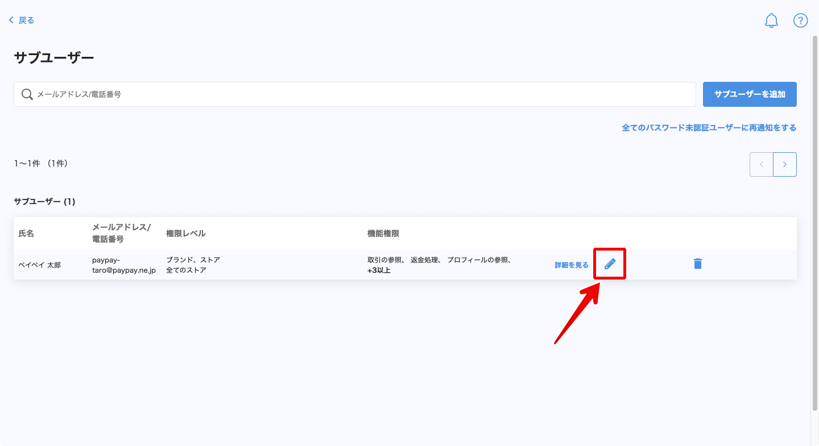
Task: Click the サブユーザーを追加 button
Action: tap(750, 94)
